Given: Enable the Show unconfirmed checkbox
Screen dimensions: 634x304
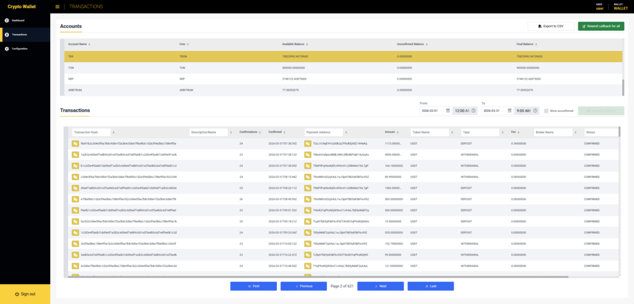Looking at the screenshot, I should [546, 111].
